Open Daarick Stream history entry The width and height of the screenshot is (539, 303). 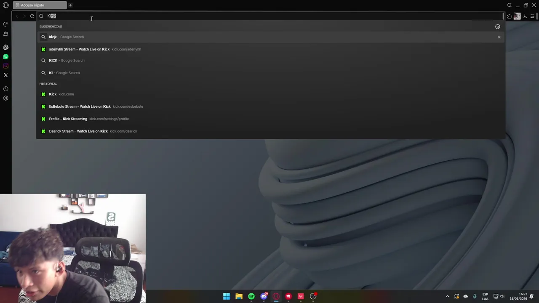pyautogui.click(x=271, y=131)
